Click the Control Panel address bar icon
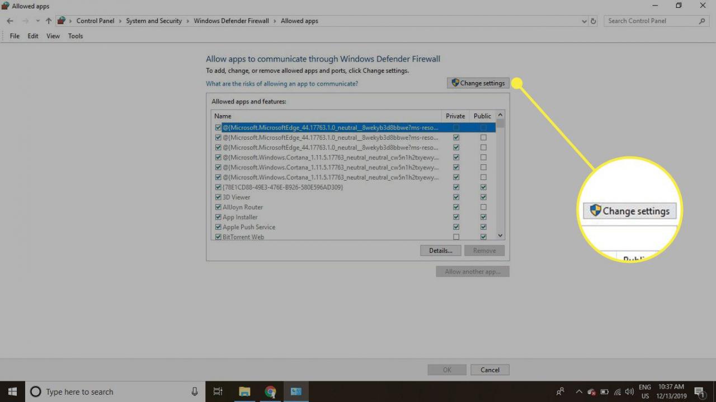This screenshot has width=716, height=402. click(62, 21)
